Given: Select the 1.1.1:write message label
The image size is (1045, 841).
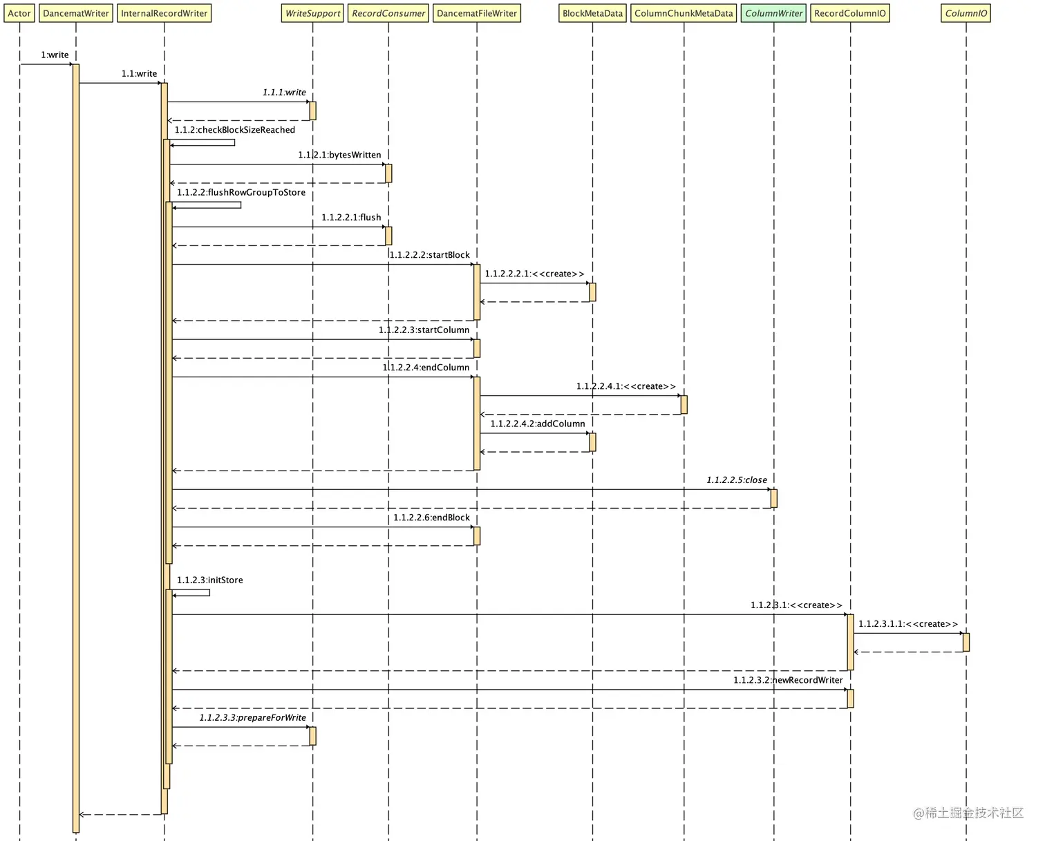Looking at the screenshot, I should pos(284,92).
